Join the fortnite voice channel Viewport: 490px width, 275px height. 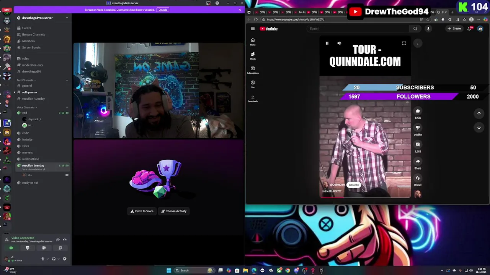pyautogui.click(x=42, y=139)
